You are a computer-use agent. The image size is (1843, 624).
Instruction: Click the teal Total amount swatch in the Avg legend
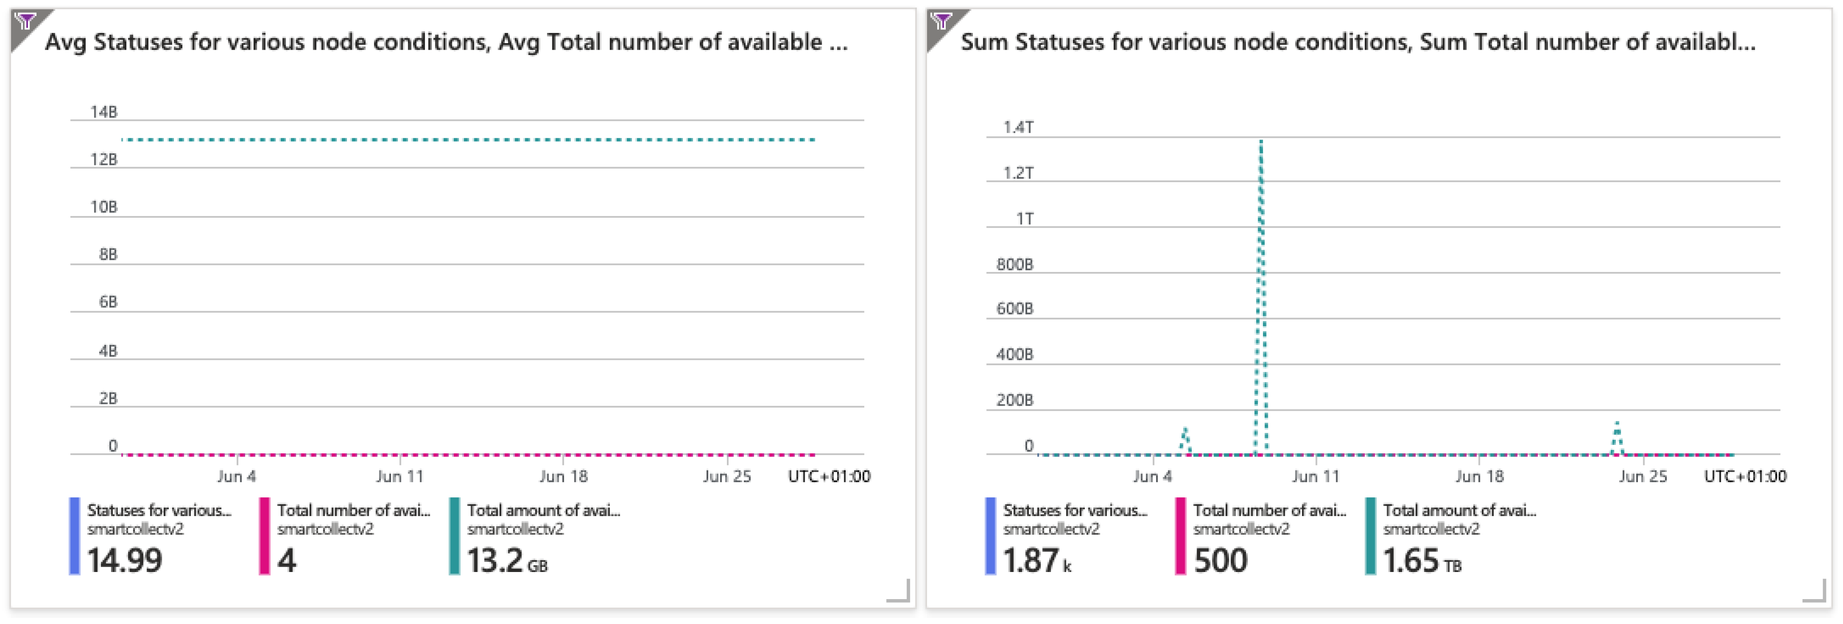(454, 536)
